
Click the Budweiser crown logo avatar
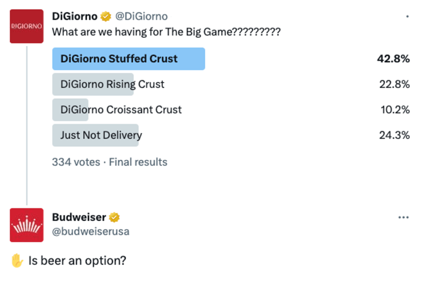coord(26,225)
